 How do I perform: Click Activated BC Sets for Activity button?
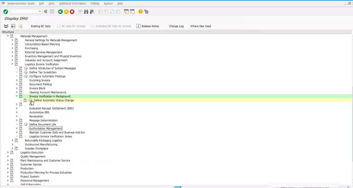pyautogui.click(x=111, y=26)
